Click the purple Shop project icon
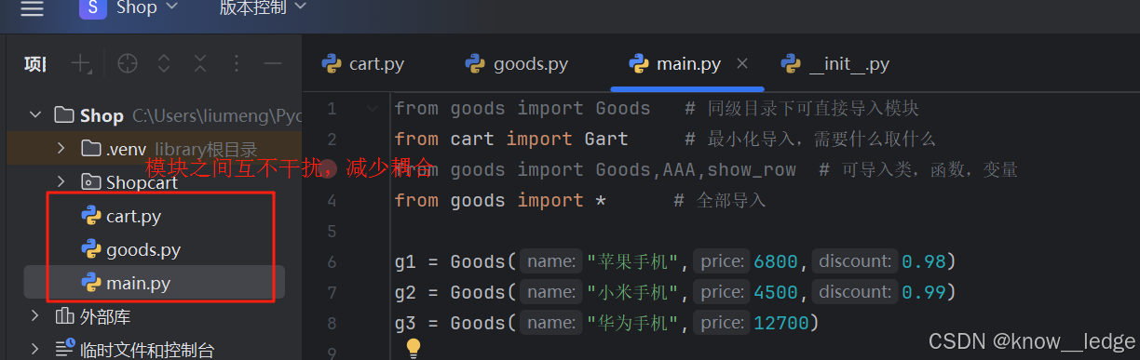 click(x=93, y=7)
